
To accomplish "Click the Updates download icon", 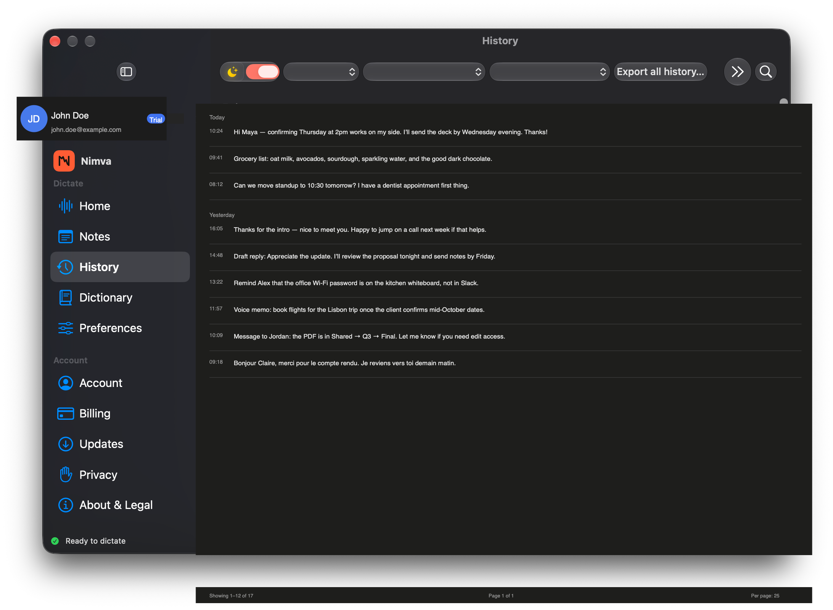I will coord(66,444).
